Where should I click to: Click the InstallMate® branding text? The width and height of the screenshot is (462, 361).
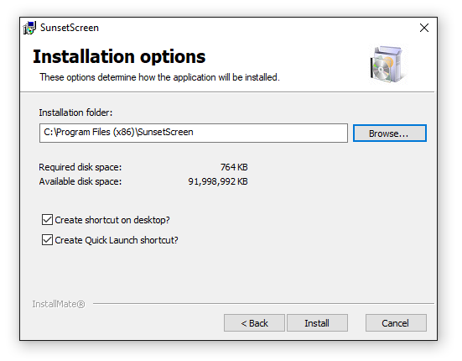[x=59, y=304]
